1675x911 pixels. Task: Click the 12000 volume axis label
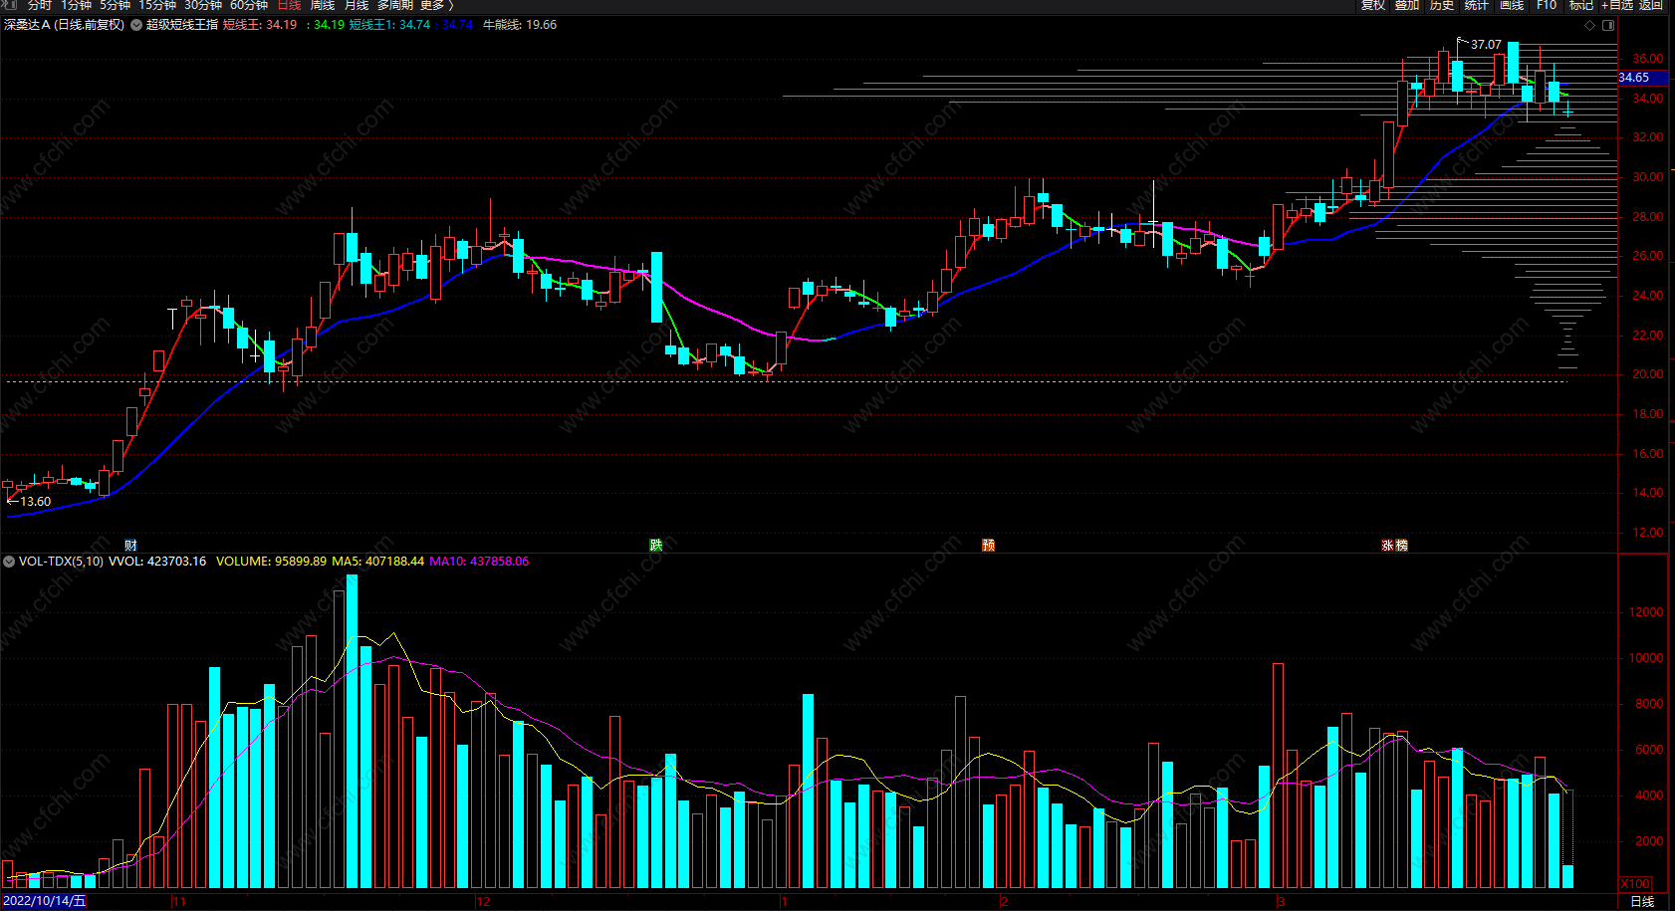click(1646, 612)
